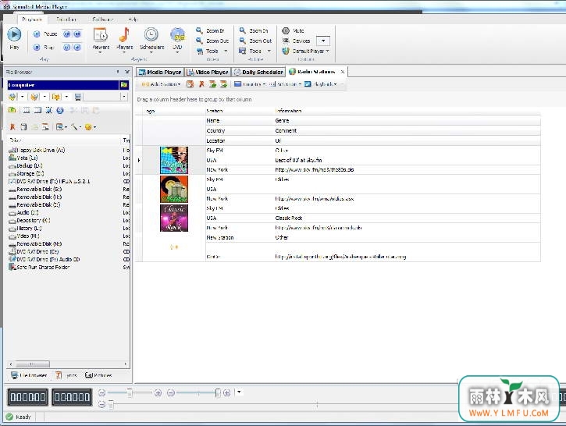Open Tools dropdown in the Video group
This screenshot has height=426, width=566.
[x=212, y=51]
